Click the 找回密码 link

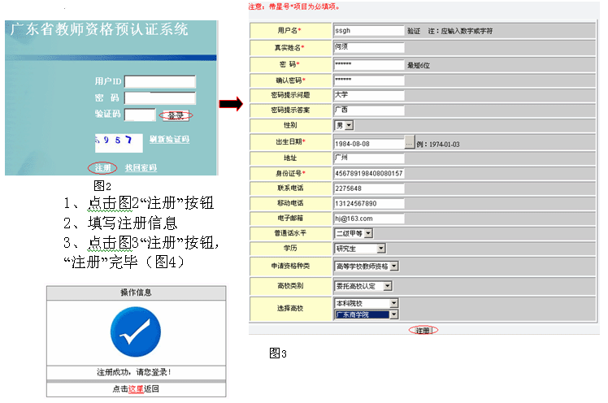141,167
